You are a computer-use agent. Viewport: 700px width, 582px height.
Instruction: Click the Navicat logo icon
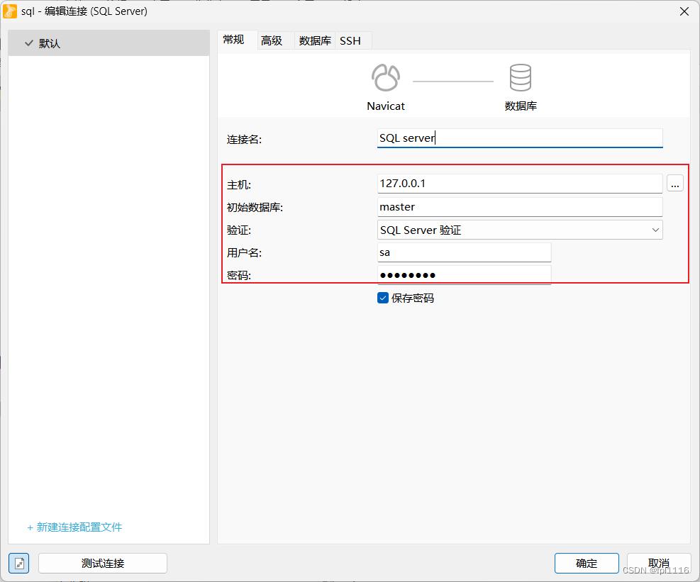(386, 78)
